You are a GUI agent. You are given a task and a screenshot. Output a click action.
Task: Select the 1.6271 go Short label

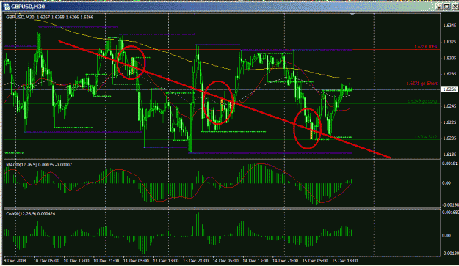point(422,84)
